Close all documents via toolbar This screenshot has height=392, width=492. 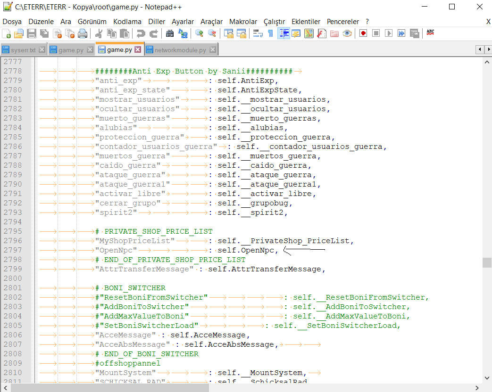(x=70, y=33)
